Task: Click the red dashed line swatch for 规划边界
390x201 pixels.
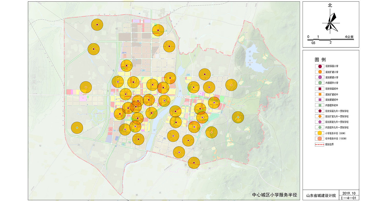Action: [320, 144]
